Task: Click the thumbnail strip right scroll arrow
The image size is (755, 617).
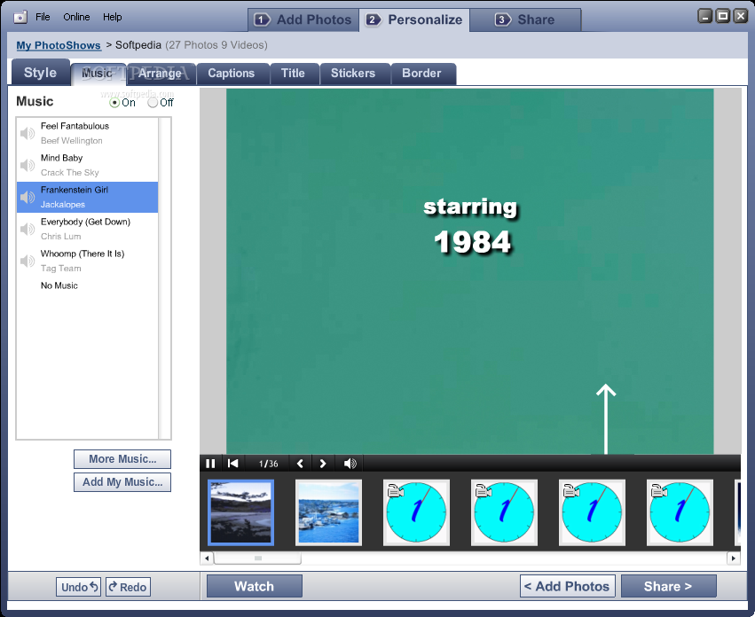Action: pos(734,558)
